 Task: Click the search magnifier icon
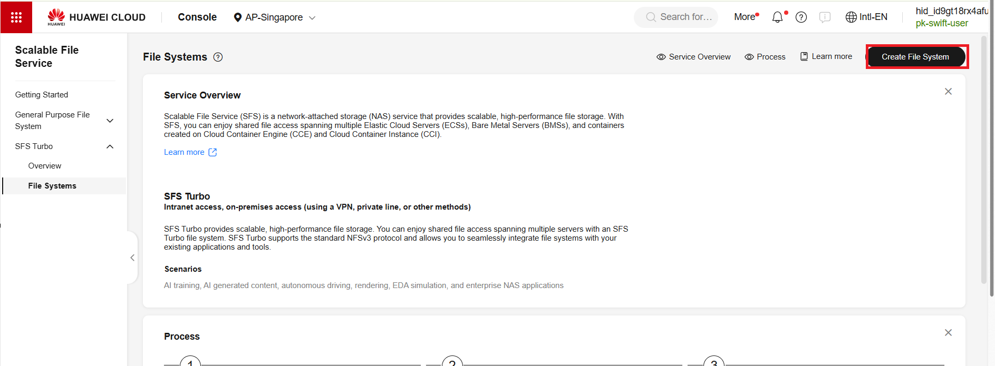(651, 17)
